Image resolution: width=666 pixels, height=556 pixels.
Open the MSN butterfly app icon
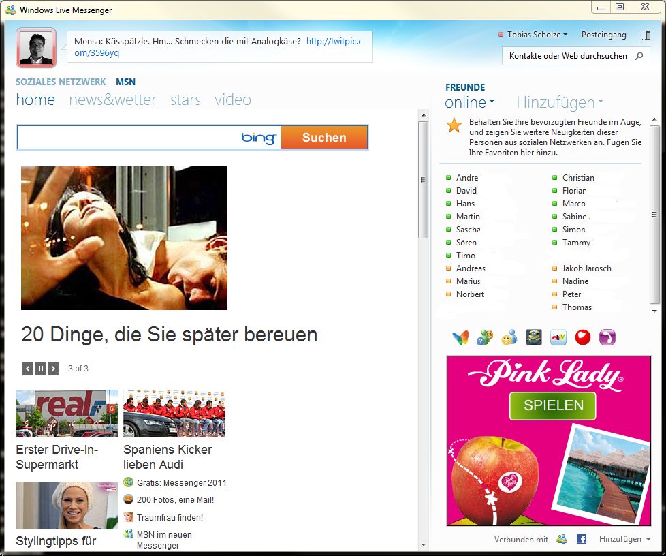[x=460, y=337]
